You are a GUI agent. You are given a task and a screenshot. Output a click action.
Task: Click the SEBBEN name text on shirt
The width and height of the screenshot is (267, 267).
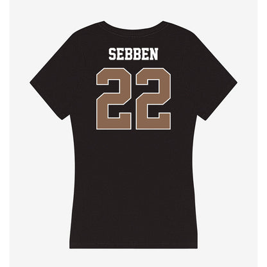(x=133, y=54)
